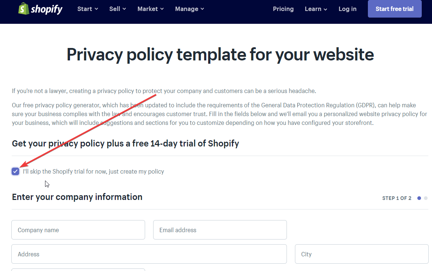432x271 pixels.
Task: Click the Start menu chevron arrow
Action: [x=96, y=9]
